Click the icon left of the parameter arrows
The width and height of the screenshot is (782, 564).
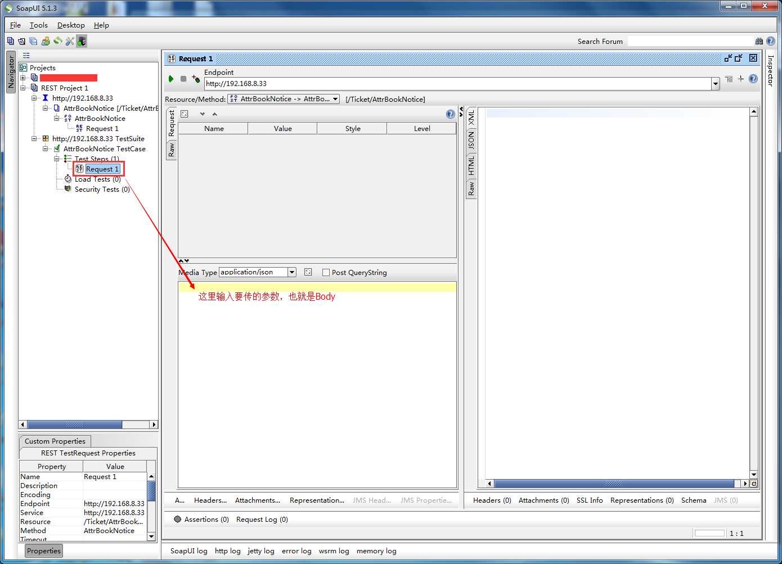coord(185,114)
